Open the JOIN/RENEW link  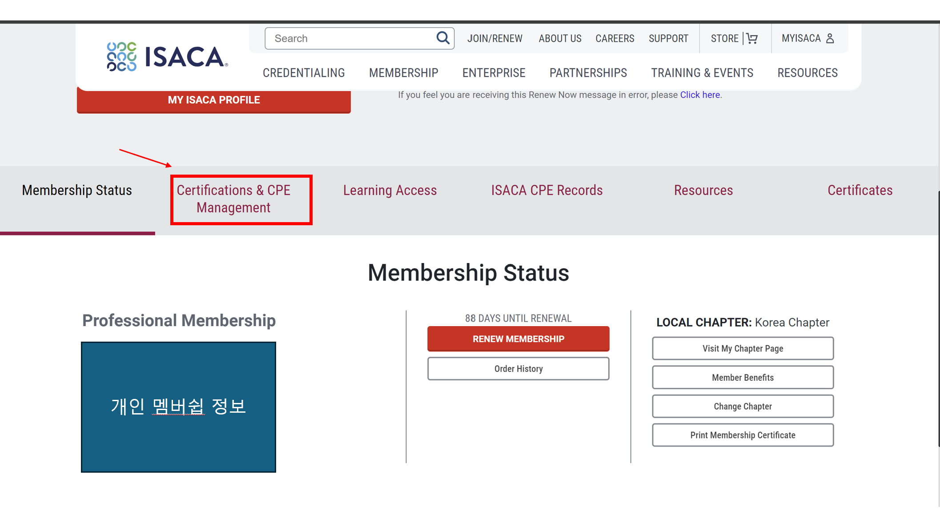point(494,39)
